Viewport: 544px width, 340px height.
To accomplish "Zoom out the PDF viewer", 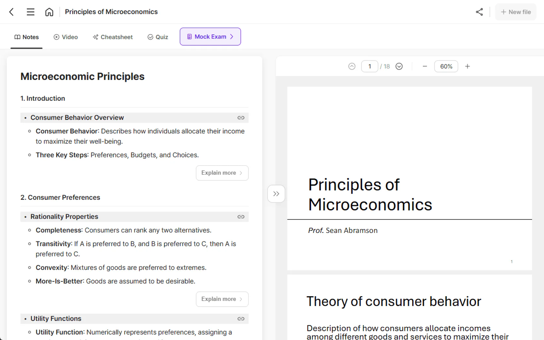I will pos(425,66).
